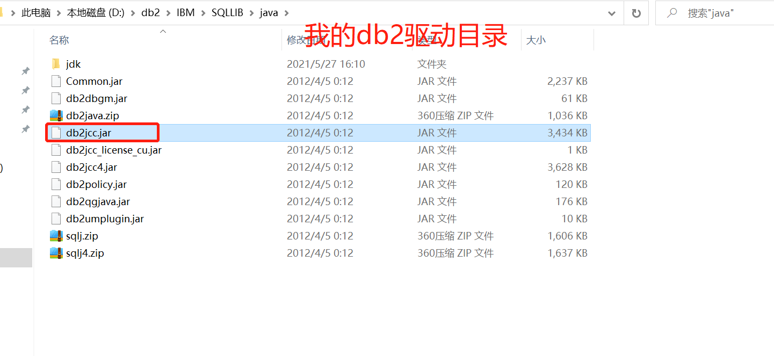The width and height of the screenshot is (774, 356).
Task: Sort files by the 大小 column header
Action: pos(536,40)
